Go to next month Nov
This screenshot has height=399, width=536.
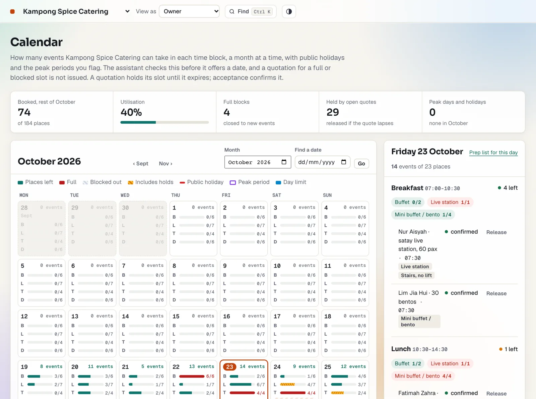pyautogui.click(x=165, y=164)
